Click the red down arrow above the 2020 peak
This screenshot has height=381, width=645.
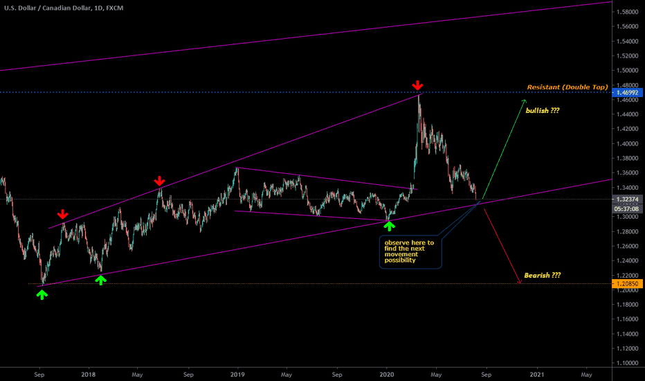pyautogui.click(x=417, y=85)
